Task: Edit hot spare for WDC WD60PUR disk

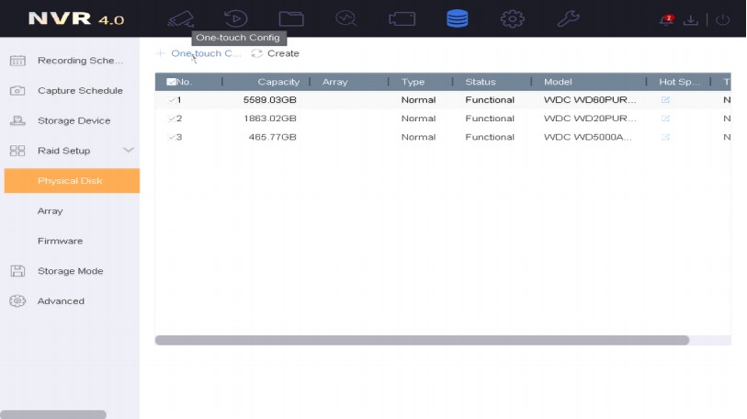Action: click(x=665, y=100)
